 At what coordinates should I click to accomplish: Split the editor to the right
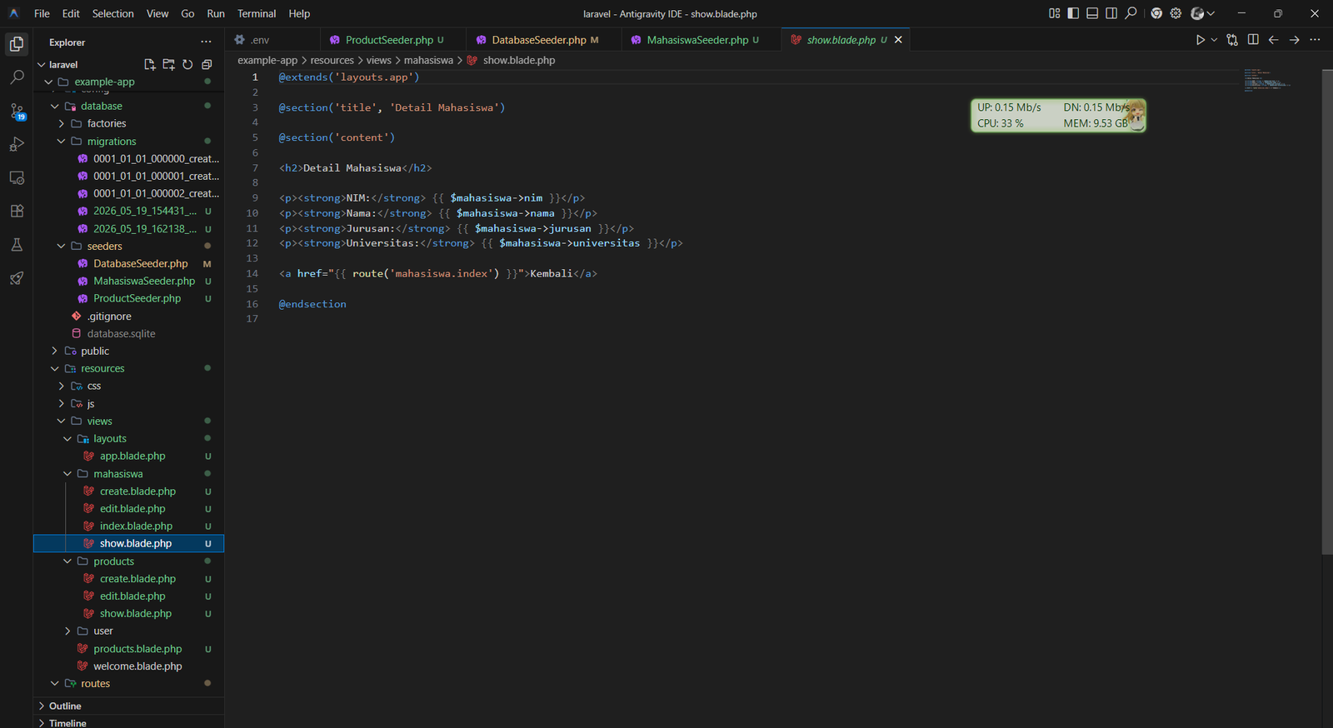[x=1253, y=39]
